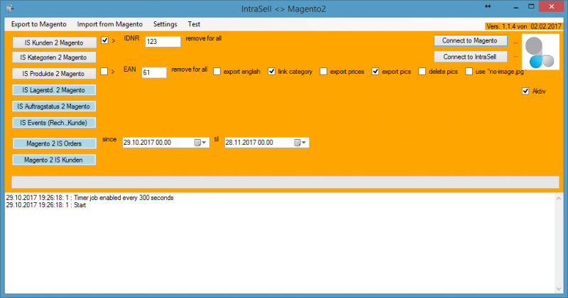Click log line Timer job enabled
This screenshot has height=298, width=568.
pyautogui.click(x=89, y=198)
